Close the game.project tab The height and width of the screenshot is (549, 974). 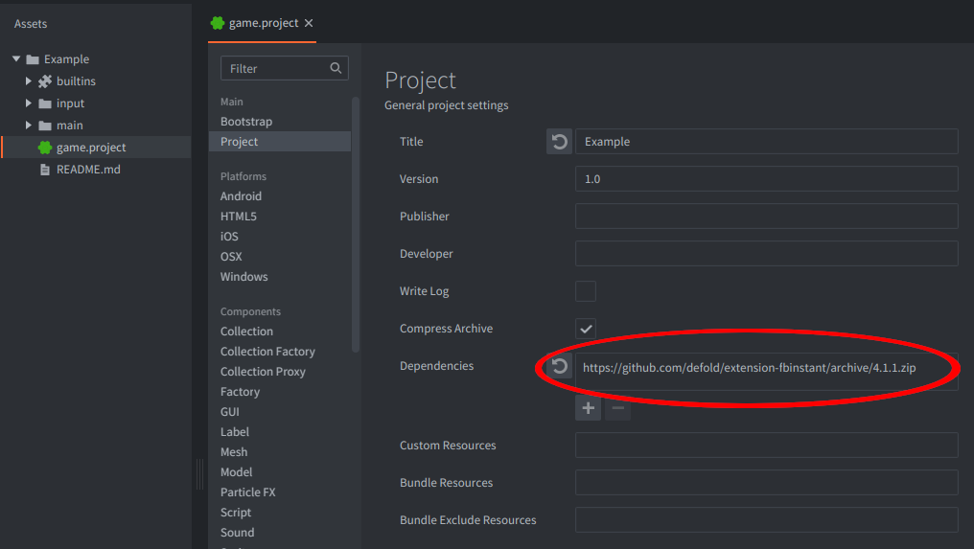[x=309, y=23]
